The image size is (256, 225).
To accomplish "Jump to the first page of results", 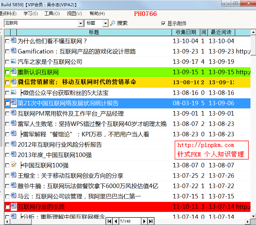I will [110, 221].
